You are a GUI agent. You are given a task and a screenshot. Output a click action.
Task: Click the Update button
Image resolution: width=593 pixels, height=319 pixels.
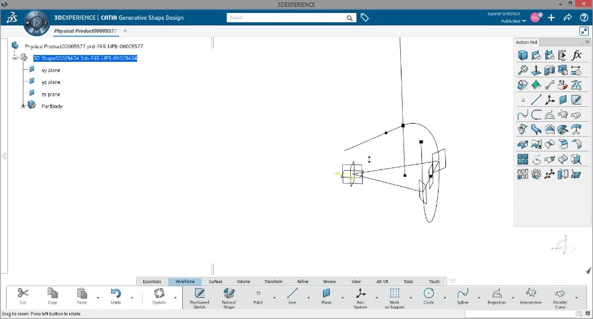159,296
